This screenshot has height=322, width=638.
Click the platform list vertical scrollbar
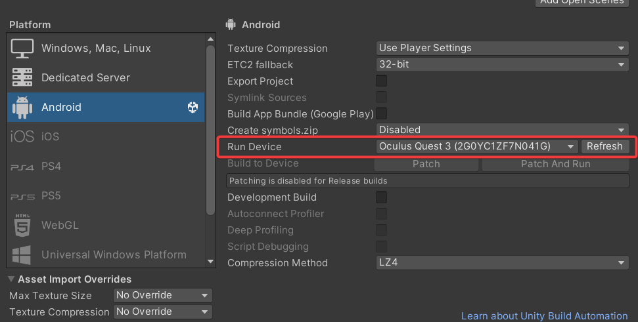click(x=210, y=131)
